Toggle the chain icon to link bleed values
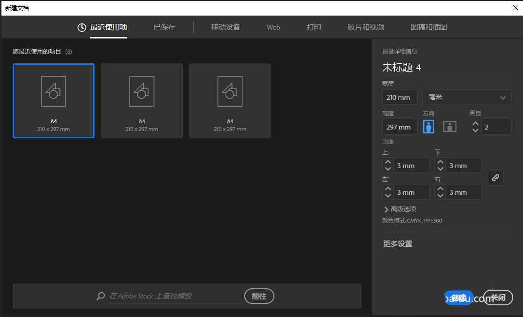523x317 pixels. point(496,177)
